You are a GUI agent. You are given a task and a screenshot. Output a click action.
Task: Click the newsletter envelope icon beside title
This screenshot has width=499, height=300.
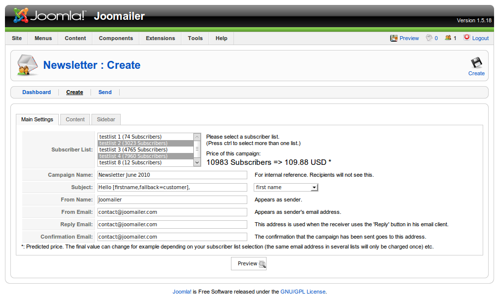tap(28, 65)
